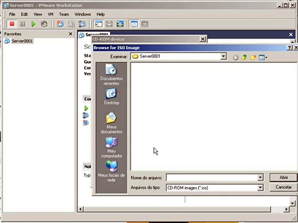Click the horizontal scrollbar right arrow
298x223 pixels.
(x=287, y=209)
